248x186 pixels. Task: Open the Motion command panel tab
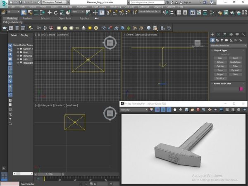[231, 34]
